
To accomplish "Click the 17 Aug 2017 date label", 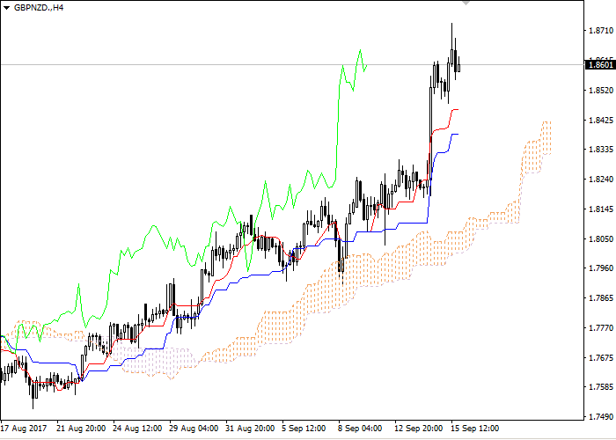I will tap(24, 429).
